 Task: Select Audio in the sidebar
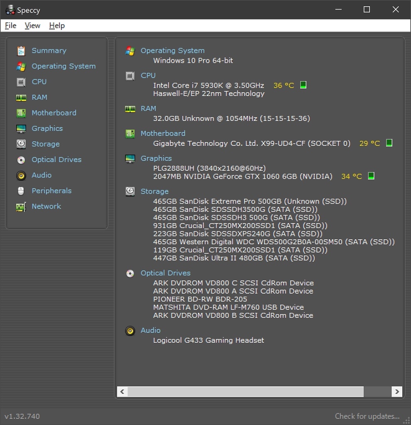(x=42, y=175)
